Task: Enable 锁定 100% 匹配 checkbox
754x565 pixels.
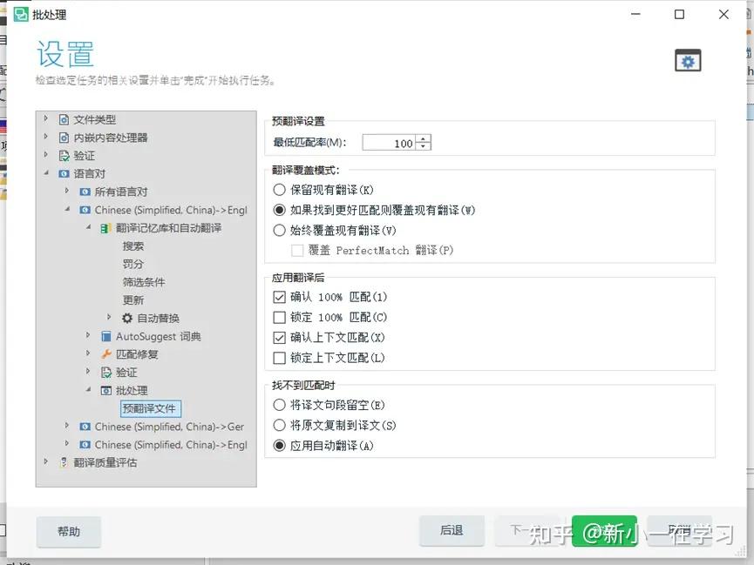Action: 280,317
